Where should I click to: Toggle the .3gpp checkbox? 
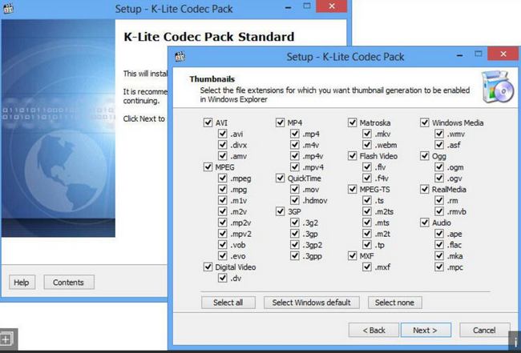tap(295, 256)
